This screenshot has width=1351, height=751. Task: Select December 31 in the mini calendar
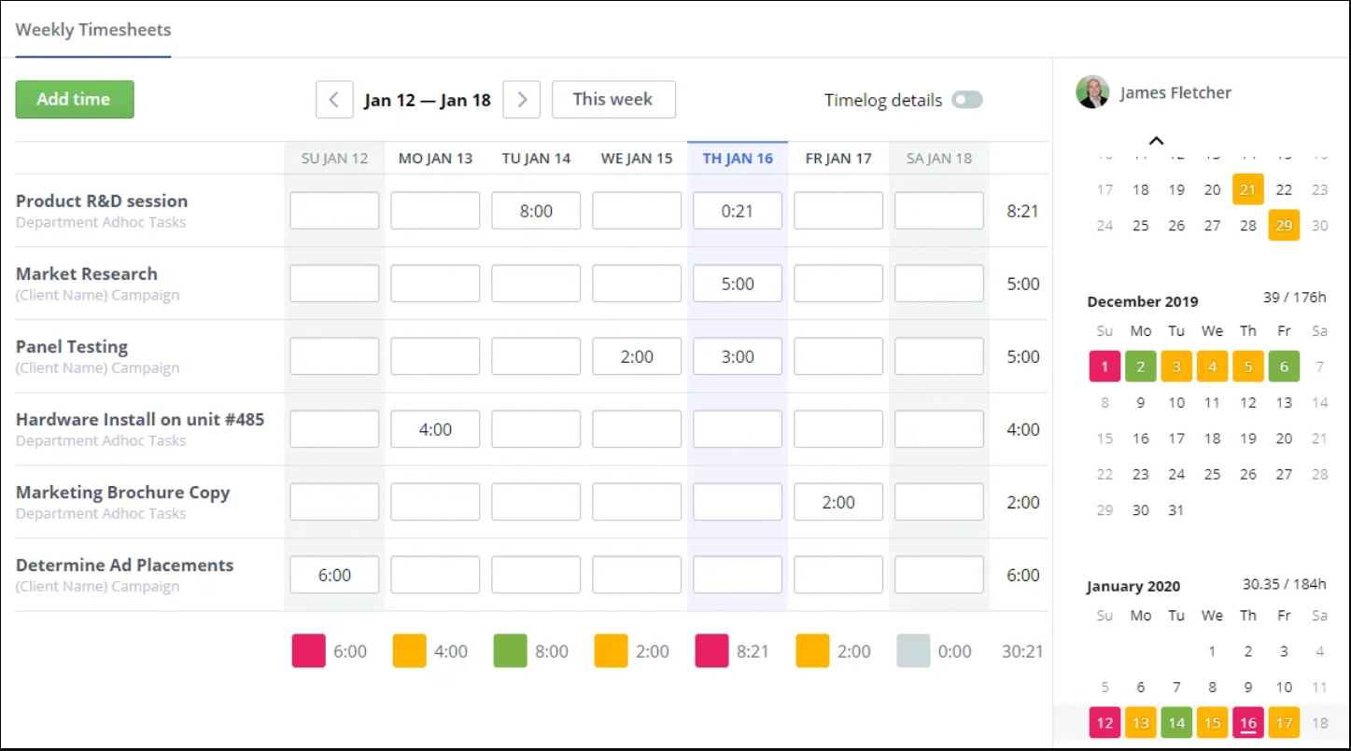click(x=1176, y=510)
